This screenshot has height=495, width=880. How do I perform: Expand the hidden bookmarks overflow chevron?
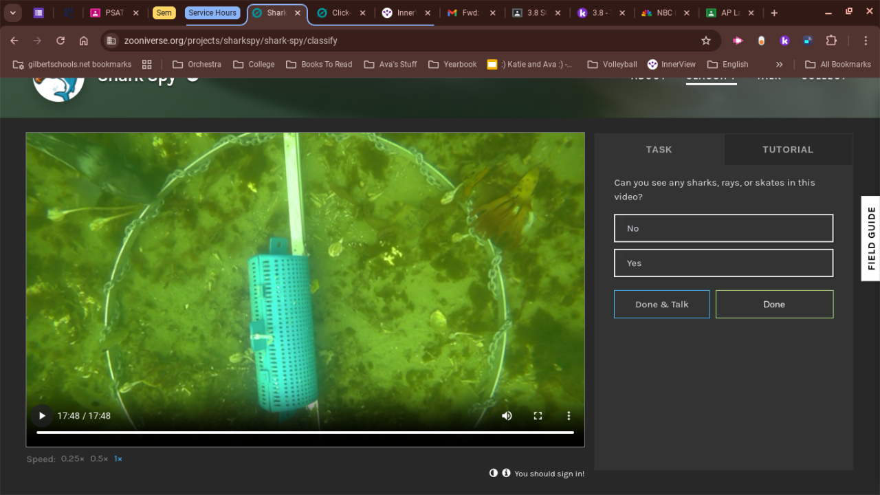tap(779, 64)
